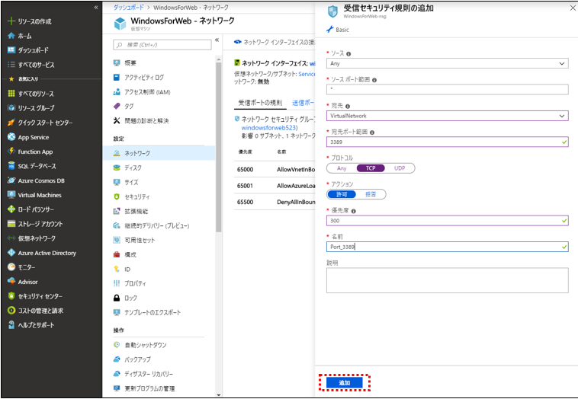Switch to the Outbound port rules tab
Screen dimensions: 578x399
coord(303,103)
